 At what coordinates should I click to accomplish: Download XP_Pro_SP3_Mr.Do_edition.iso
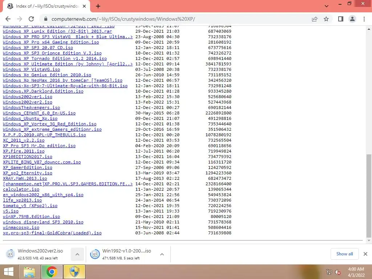(x=39, y=146)
